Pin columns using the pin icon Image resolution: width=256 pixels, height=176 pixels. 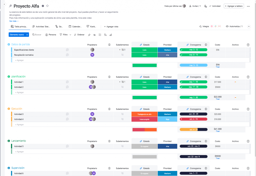tap(89, 35)
